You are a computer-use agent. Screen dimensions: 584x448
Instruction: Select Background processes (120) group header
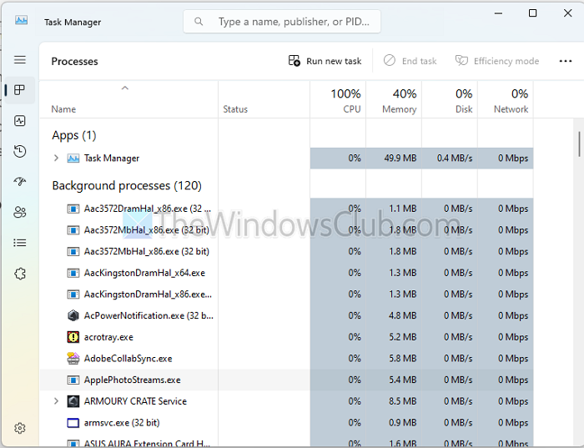(x=127, y=185)
